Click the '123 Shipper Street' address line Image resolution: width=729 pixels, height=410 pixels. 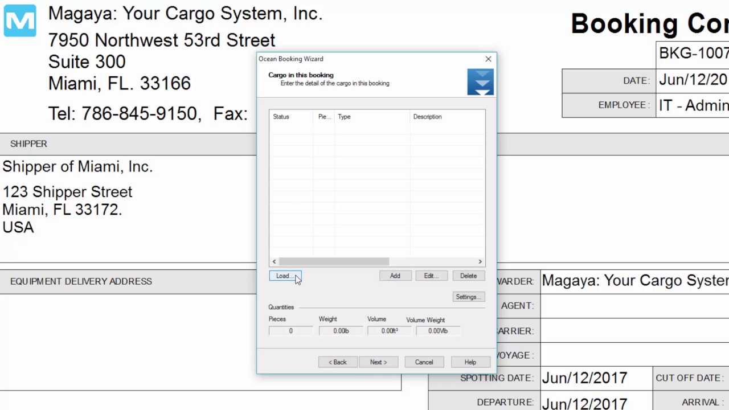point(67,192)
